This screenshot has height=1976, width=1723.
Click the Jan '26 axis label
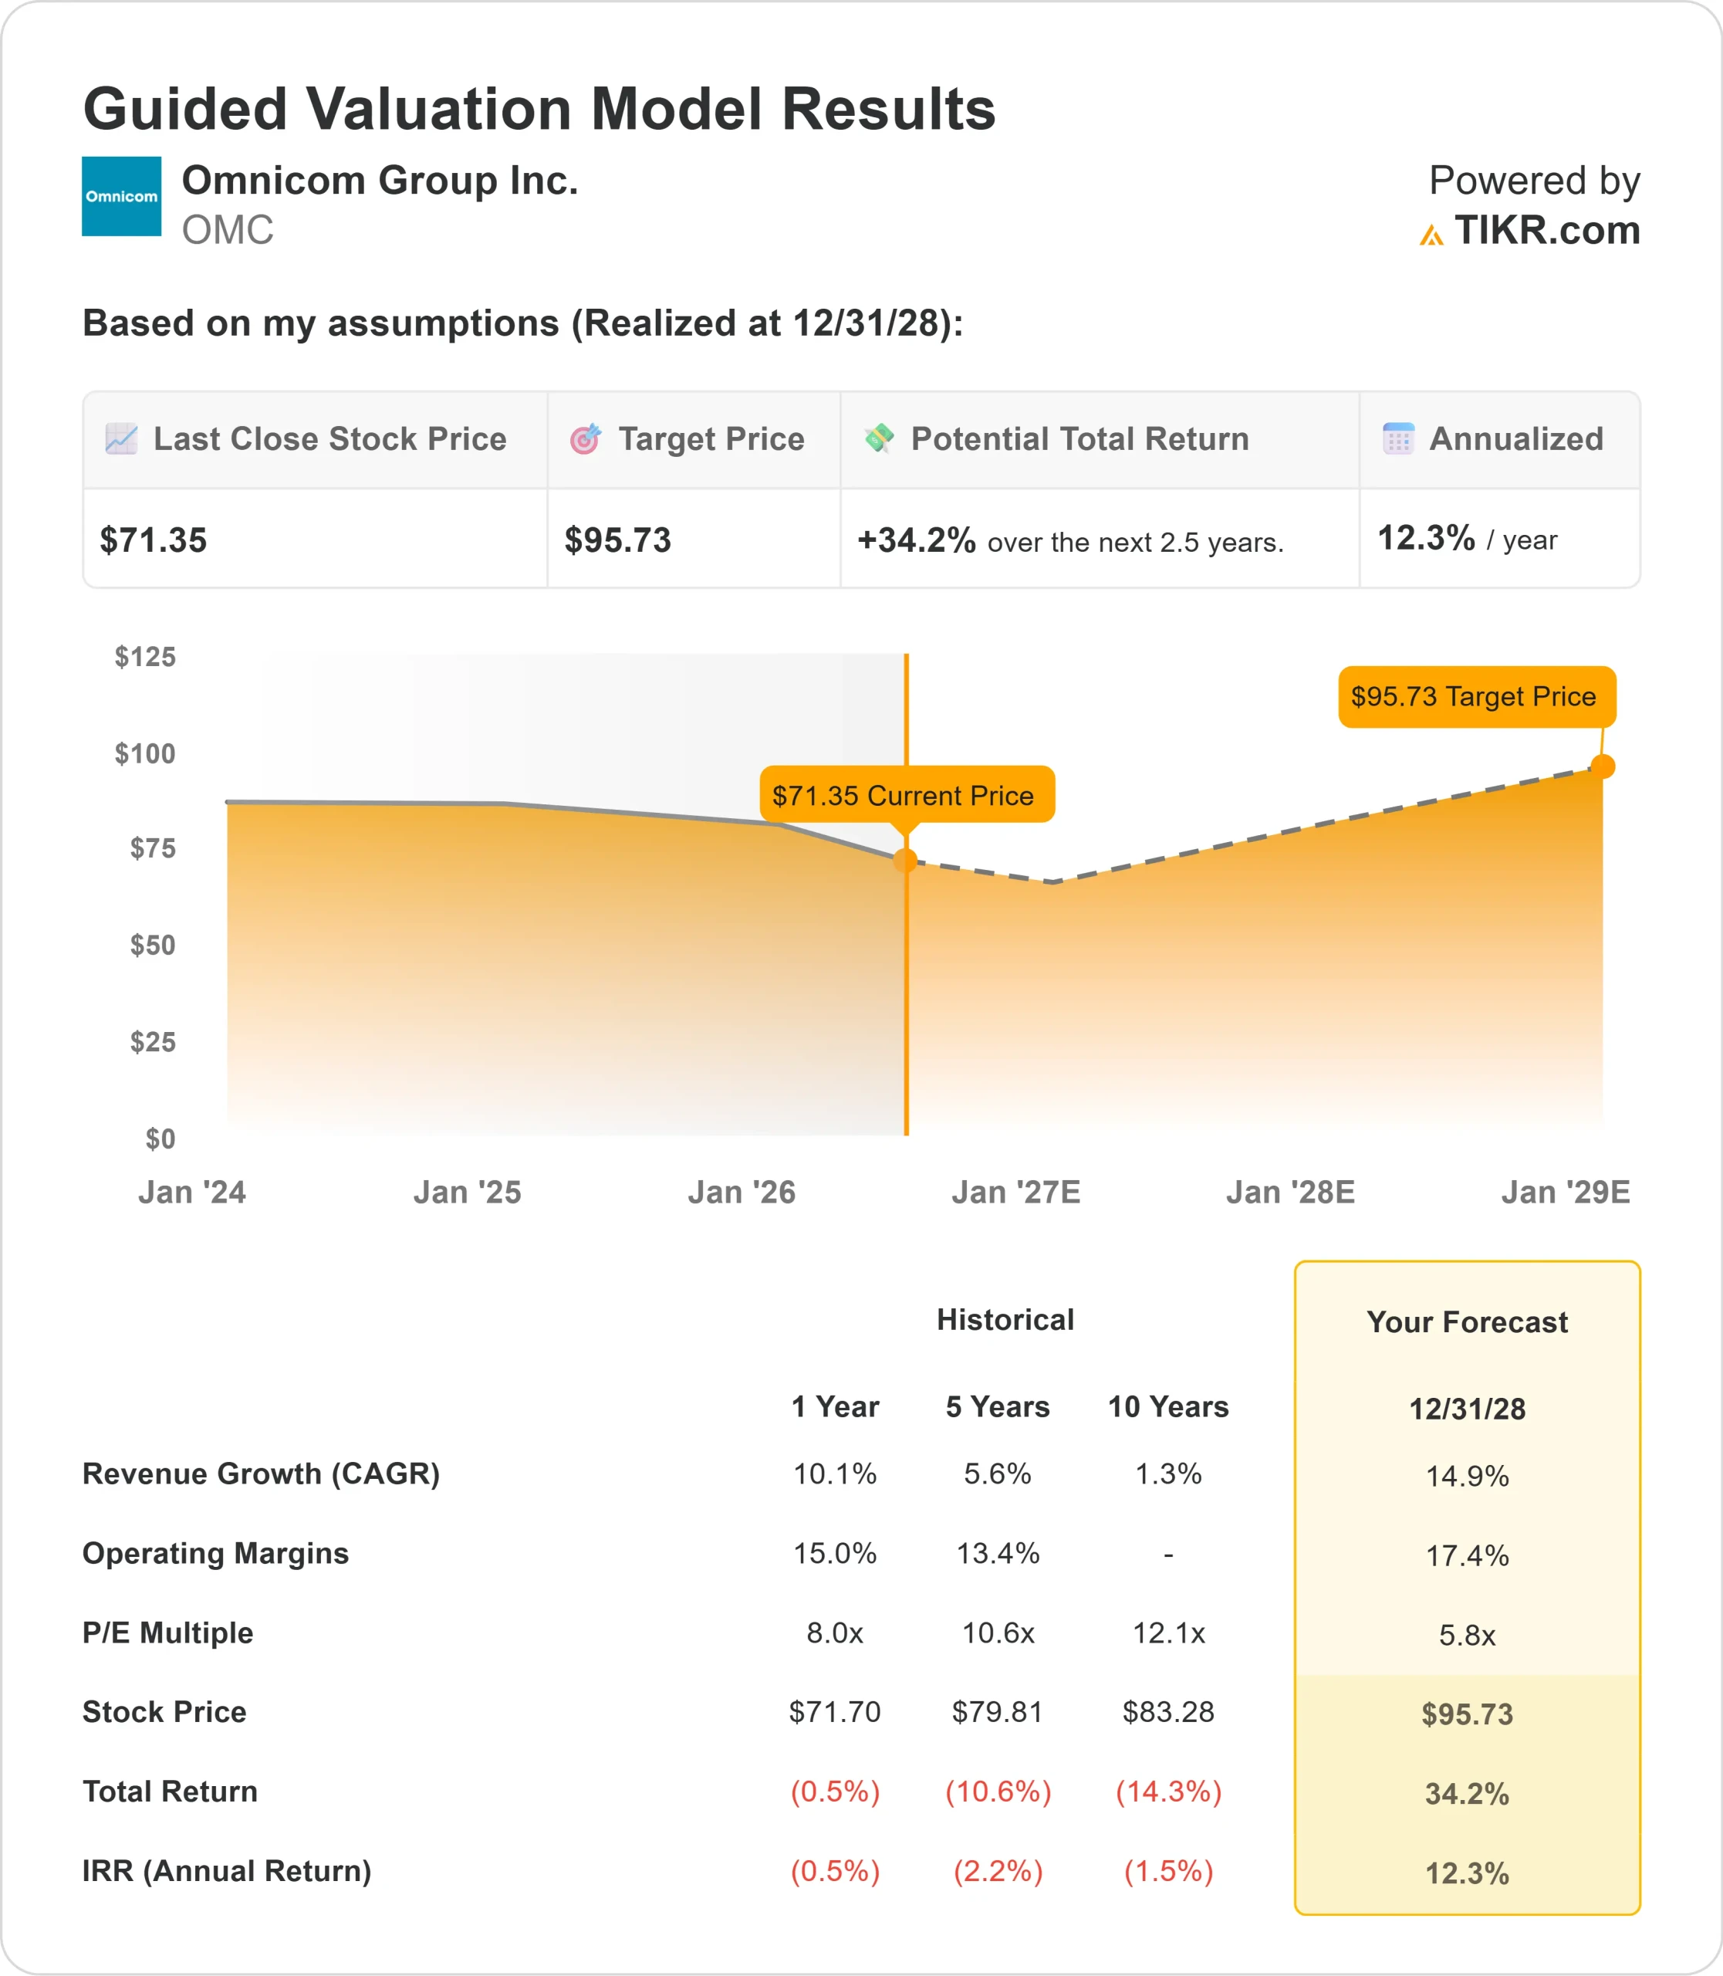[742, 1193]
